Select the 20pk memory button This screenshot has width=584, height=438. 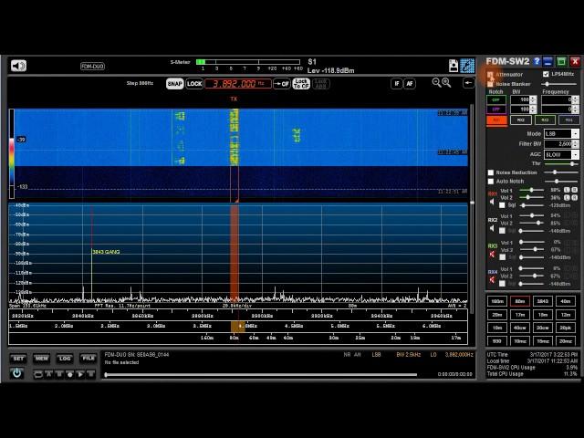(566, 328)
